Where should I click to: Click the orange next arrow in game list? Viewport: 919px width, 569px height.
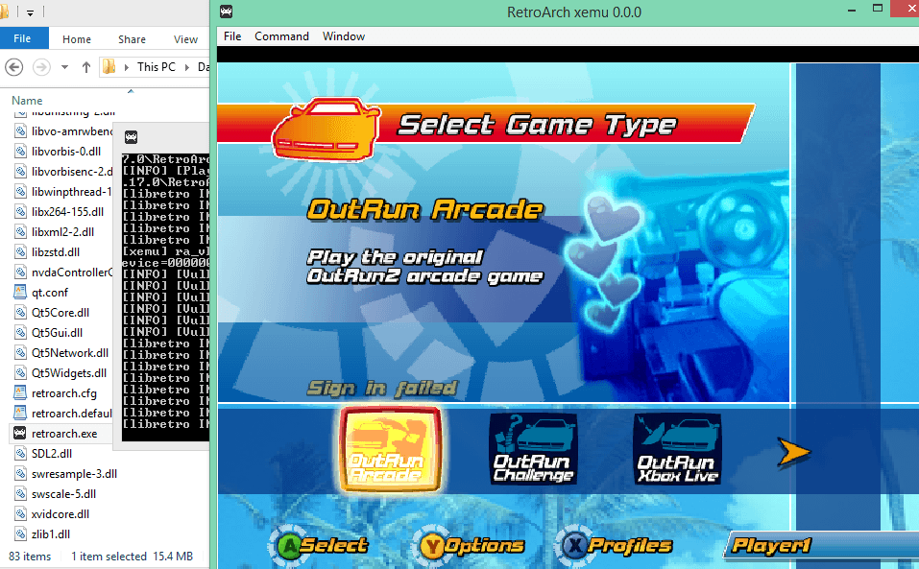click(x=793, y=452)
